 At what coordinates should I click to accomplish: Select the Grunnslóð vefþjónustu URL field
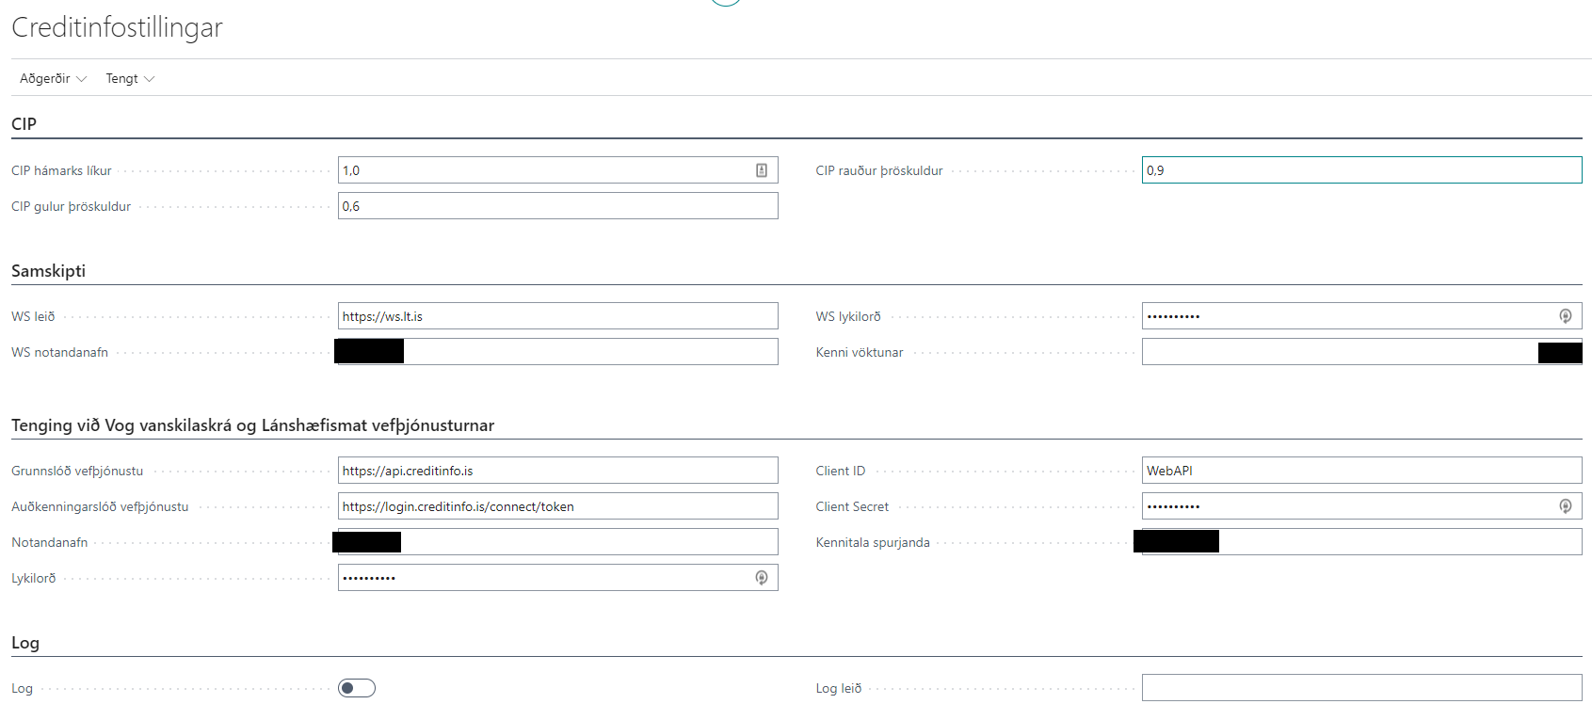[557, 471]
